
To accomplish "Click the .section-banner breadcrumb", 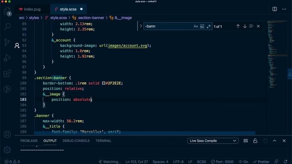I will (90, 18).
